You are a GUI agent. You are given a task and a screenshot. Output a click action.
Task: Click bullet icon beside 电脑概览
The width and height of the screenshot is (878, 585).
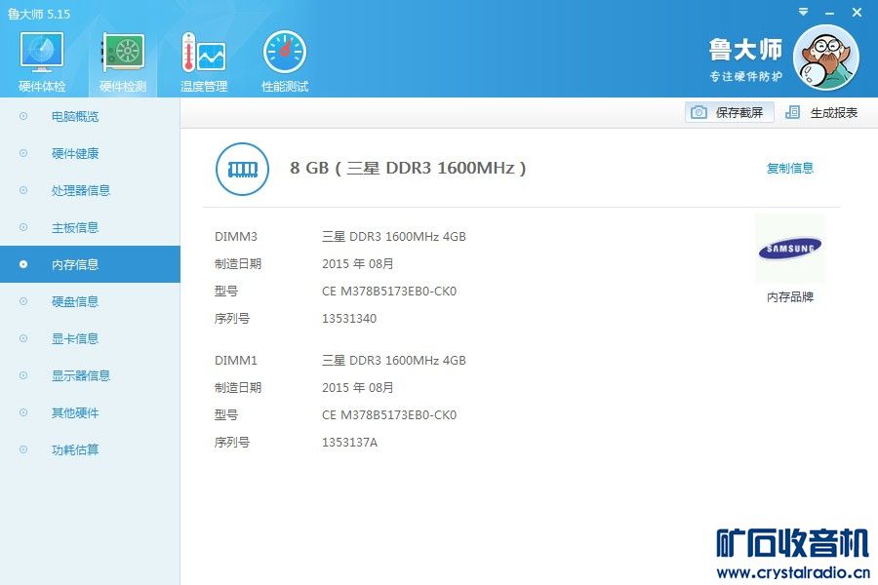click(x=23, y=116)
